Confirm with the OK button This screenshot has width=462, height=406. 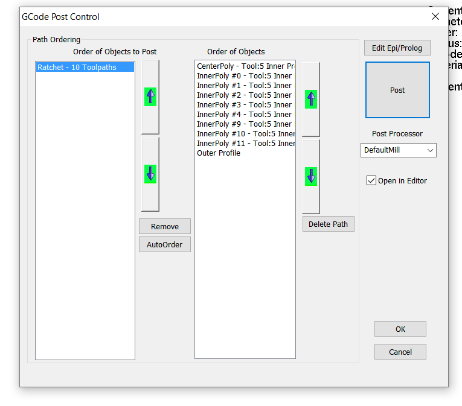[400, 329]
